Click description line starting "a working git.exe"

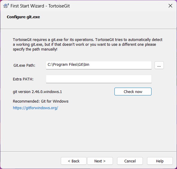(x=84, y=45)
